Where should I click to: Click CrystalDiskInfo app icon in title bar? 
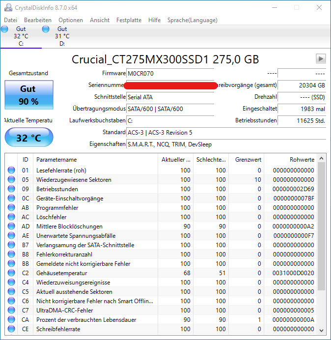[8, 7]
